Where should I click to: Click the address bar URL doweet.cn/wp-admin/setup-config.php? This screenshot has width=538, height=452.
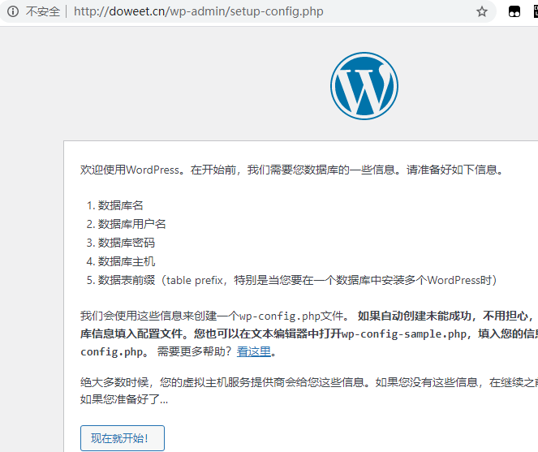point(198,11)
